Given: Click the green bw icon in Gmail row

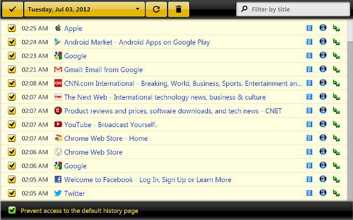Looking at the screenshot, I should click(336, 70).
